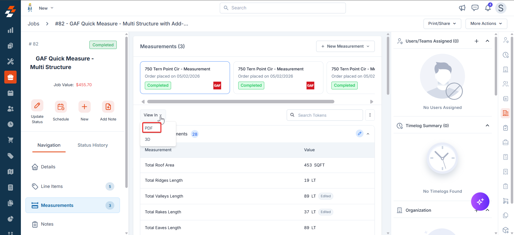Open the clock icon in left sidebar

pos(10,124)
